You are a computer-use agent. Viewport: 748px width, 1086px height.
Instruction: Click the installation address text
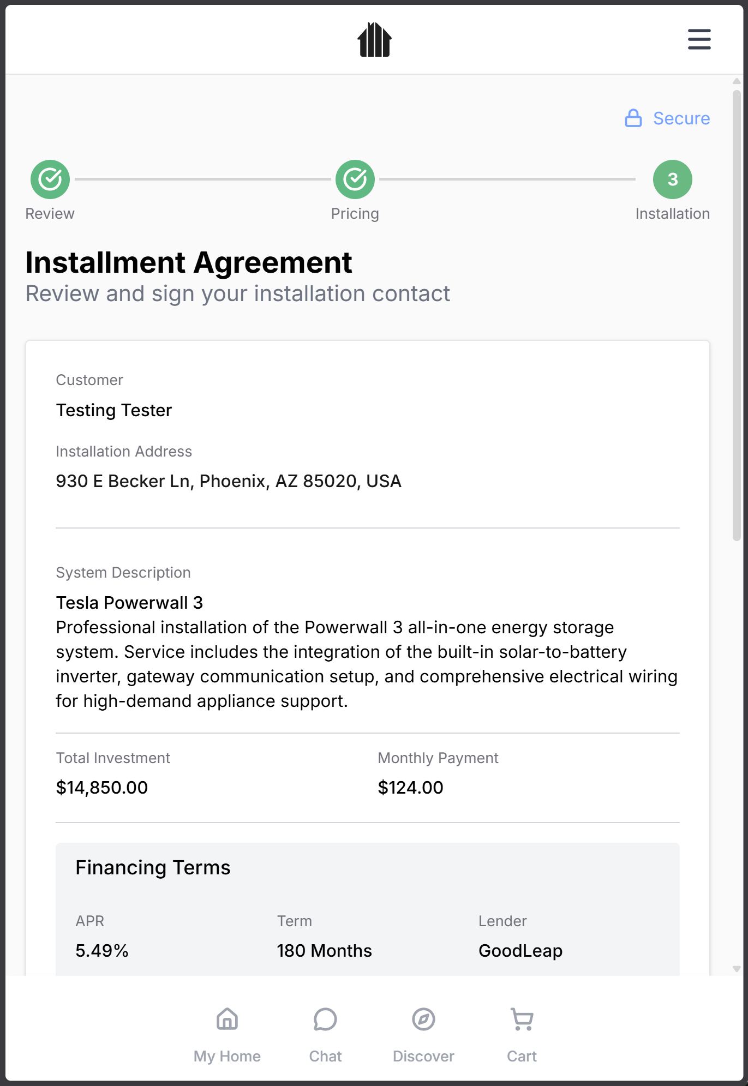pyautogui.click(x=229, y=481)
